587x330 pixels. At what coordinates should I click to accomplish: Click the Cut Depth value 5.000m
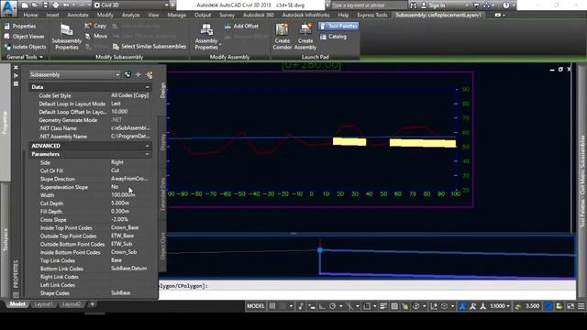pos(130,203)
